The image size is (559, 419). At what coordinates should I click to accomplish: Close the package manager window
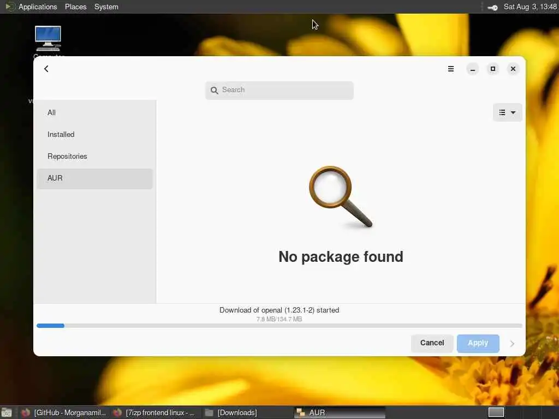coord(513,69)
